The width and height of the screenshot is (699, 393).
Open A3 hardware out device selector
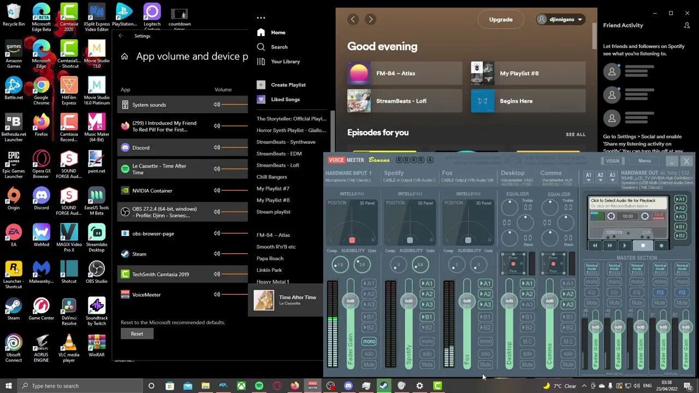[613, 176]
